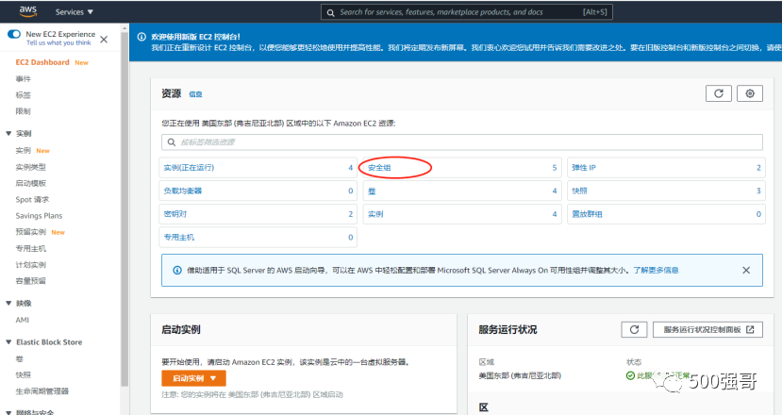This screenshot has height=415, width=782.
Task: Click the info icon in welcome banner
Action: [141, 37]
